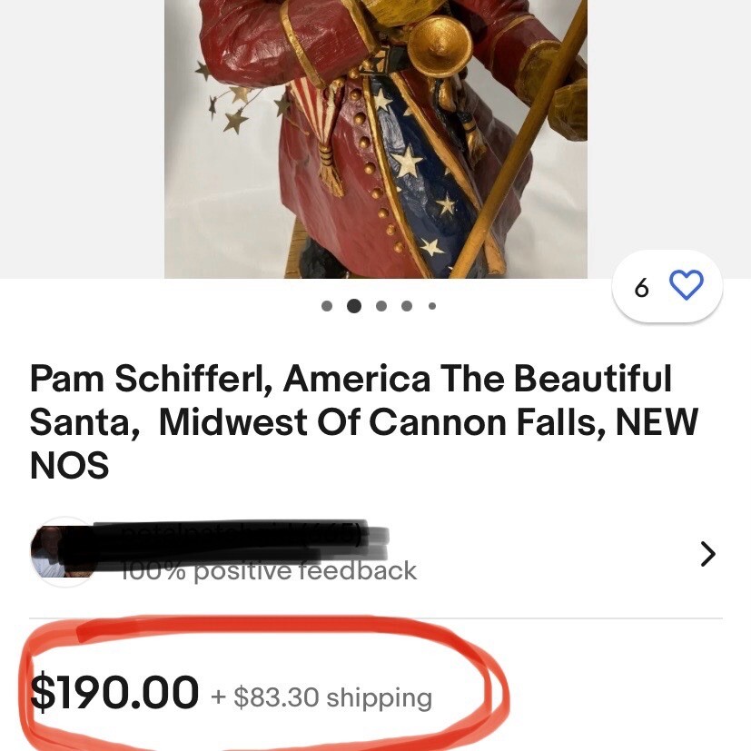Expand seller details with right chevron

(x=707, y=553)
